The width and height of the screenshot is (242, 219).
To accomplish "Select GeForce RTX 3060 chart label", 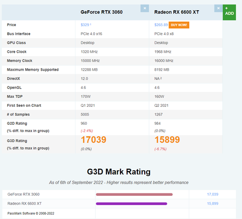I will point(23,194).
